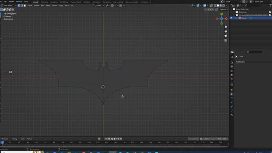Select face select mode icon
This screenshot has height=153, width=272.
point(25,6)
